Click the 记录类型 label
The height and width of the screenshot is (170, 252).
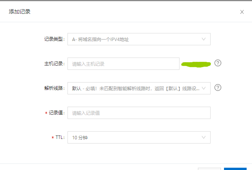click(54, 39)
